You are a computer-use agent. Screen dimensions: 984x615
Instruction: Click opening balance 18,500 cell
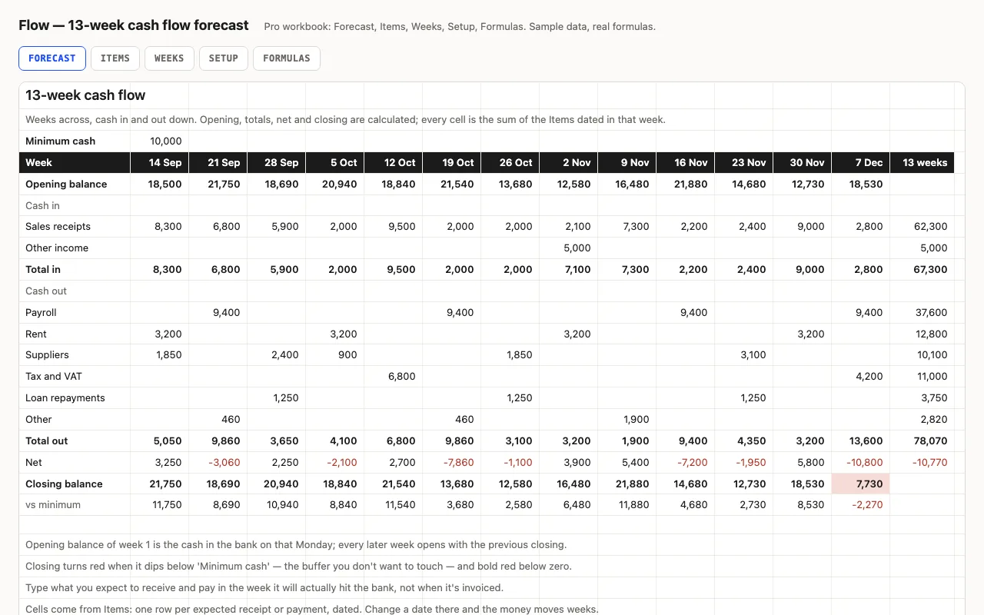pyautogui.click(x=159, y=184)
